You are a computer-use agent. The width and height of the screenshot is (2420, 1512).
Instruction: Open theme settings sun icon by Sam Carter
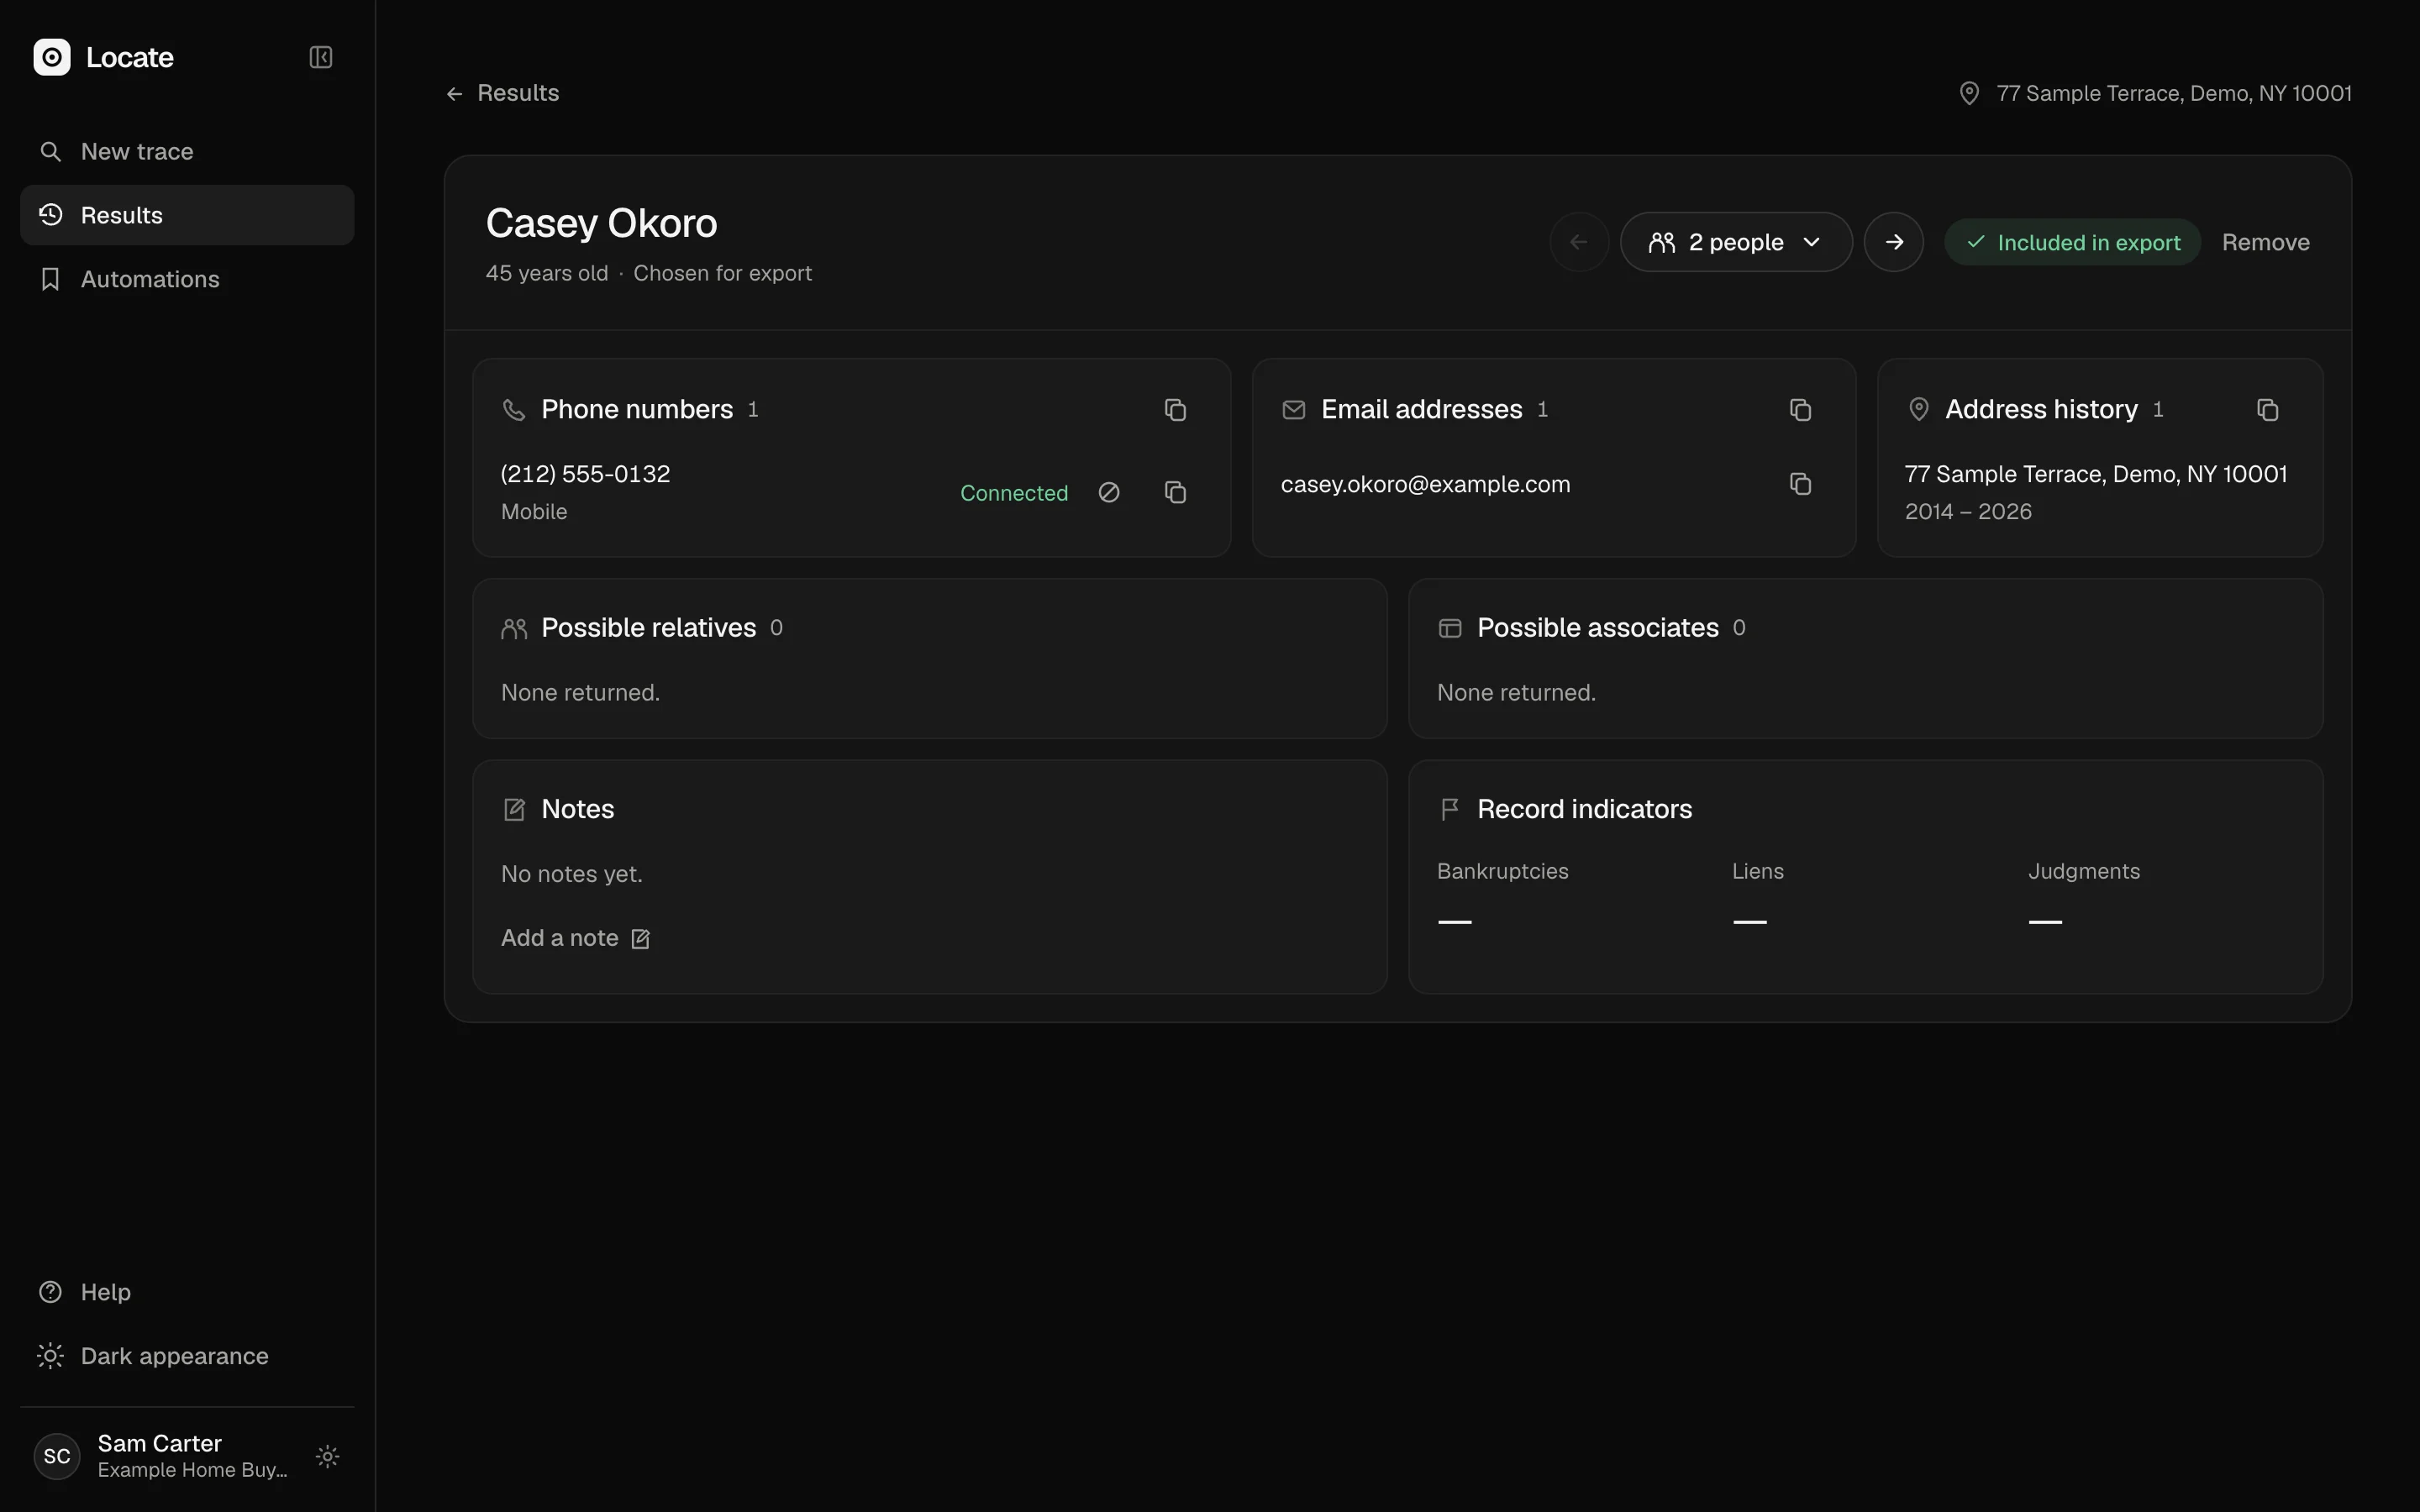327,1456
